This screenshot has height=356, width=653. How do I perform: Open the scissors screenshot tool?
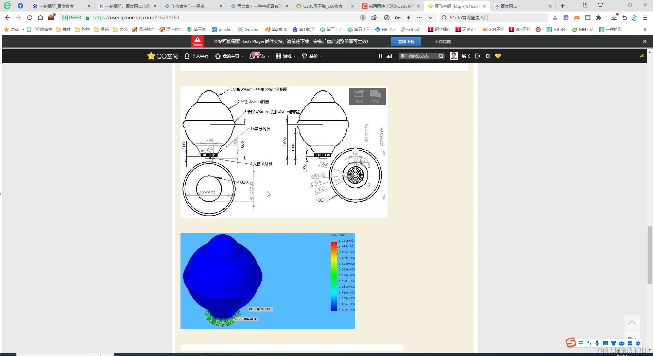click(555, 18)
